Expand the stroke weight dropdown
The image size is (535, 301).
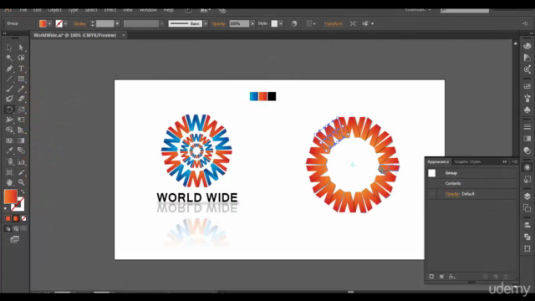click(x=117, y=23)
